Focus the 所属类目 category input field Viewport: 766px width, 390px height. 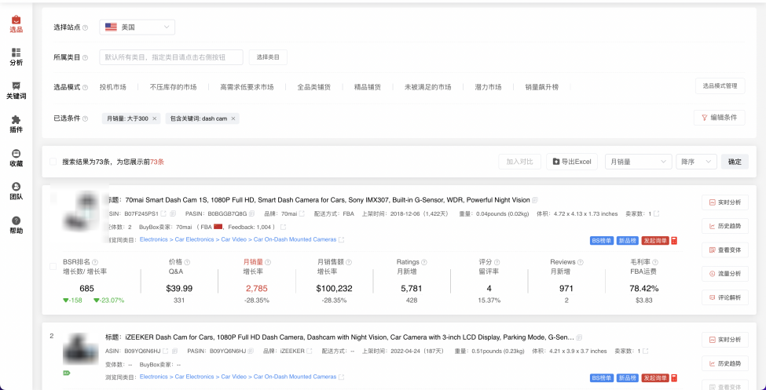pyautogui.click(x=171, y=57)
